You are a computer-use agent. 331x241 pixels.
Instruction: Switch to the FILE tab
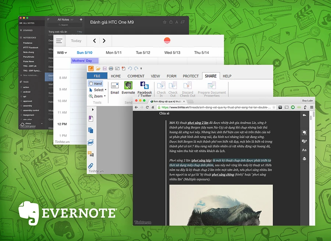click(x=97, y=76)
